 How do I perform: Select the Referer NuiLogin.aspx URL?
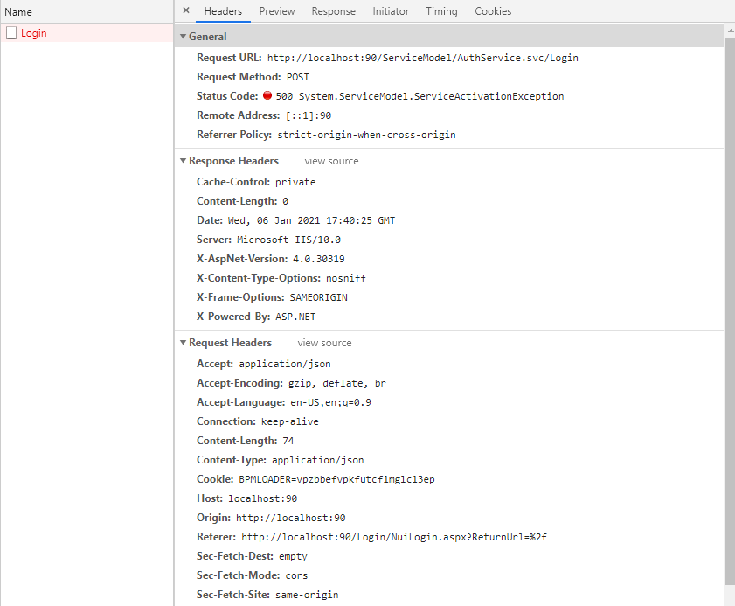pos(394,538)
